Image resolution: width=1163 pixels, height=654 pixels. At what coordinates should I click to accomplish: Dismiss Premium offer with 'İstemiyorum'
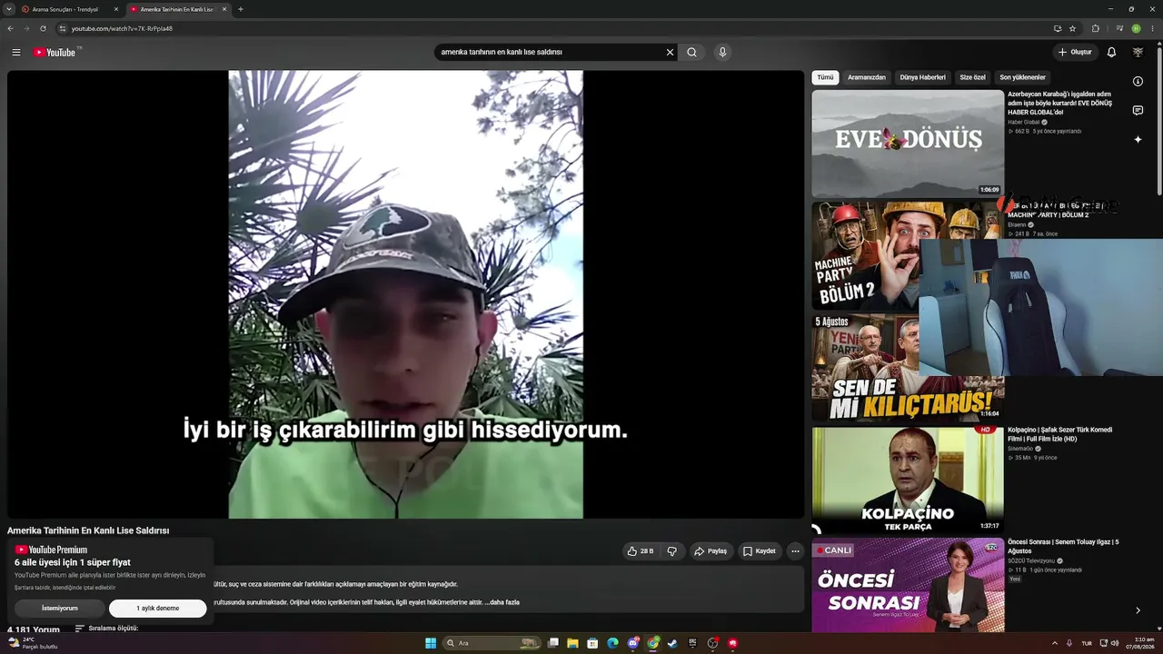pos(60,609)
